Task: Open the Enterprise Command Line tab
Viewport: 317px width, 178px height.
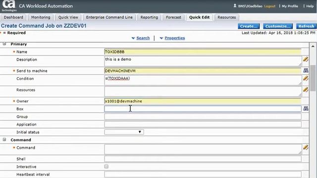Action: pos(109,17)
